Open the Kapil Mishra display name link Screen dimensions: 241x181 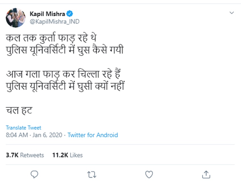click(x=47, y=14)
